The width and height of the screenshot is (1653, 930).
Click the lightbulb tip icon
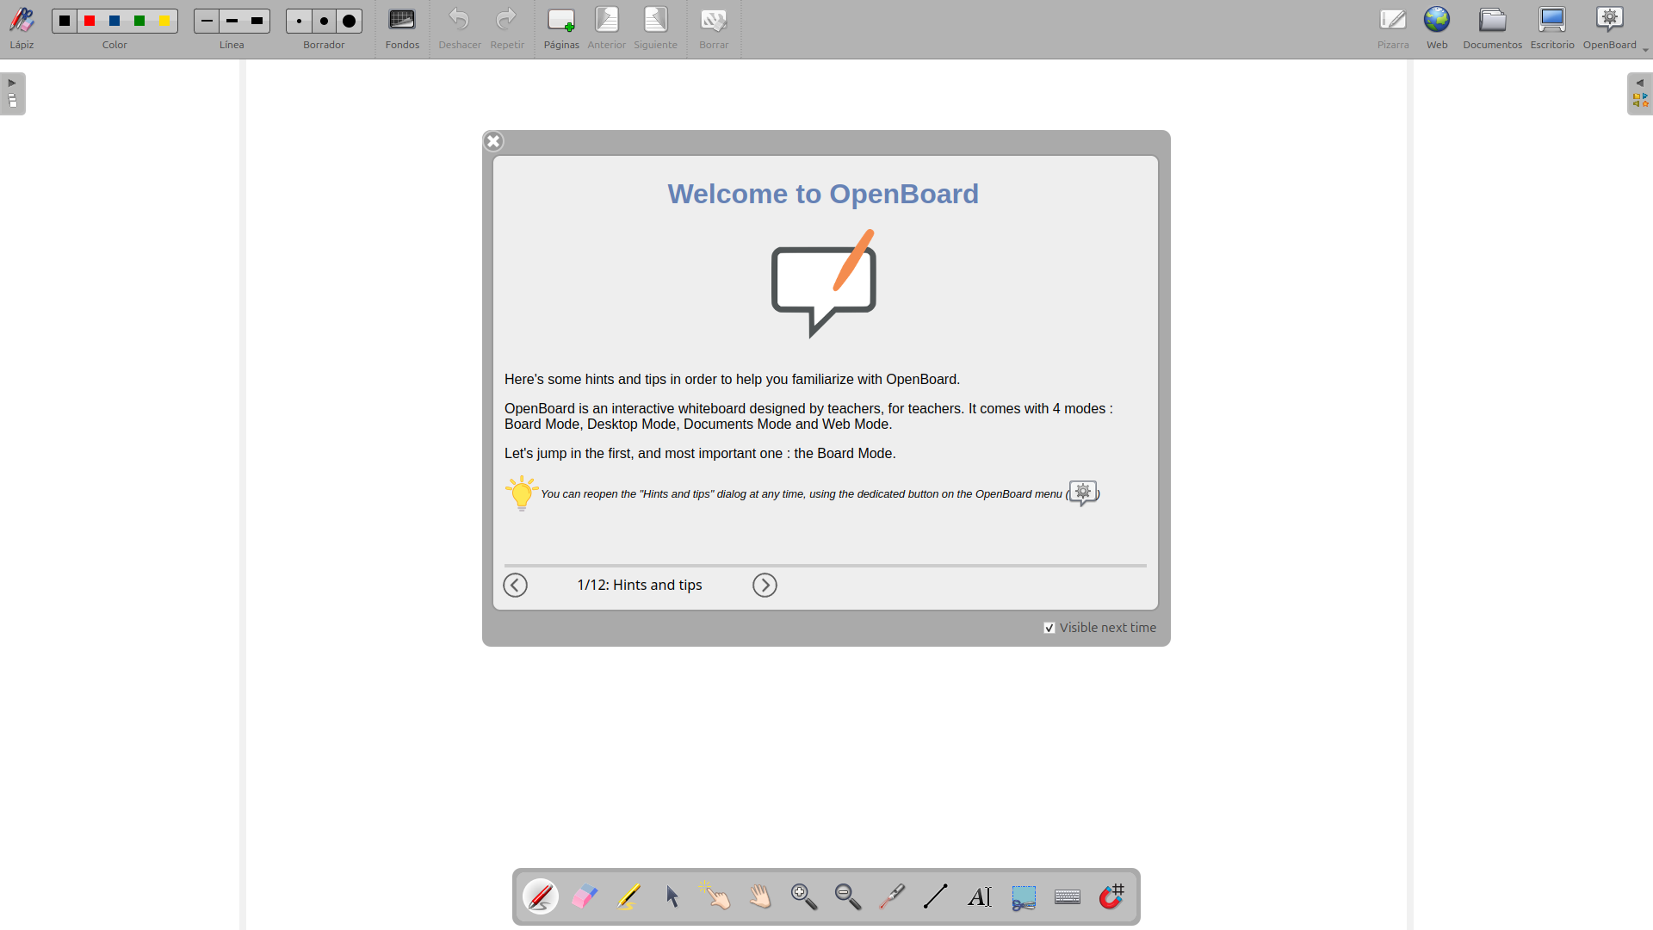point(522,493)
